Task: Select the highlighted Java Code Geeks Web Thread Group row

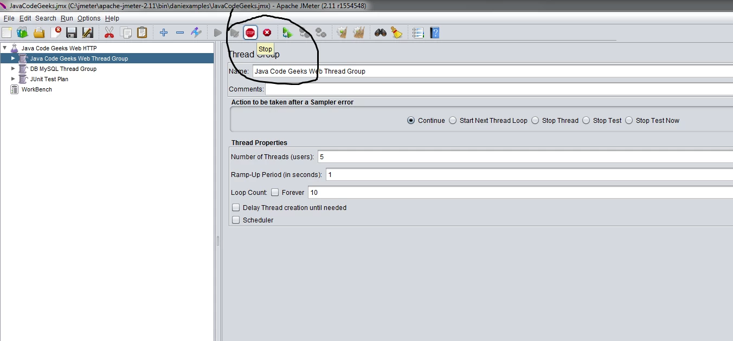Action: 107,58
